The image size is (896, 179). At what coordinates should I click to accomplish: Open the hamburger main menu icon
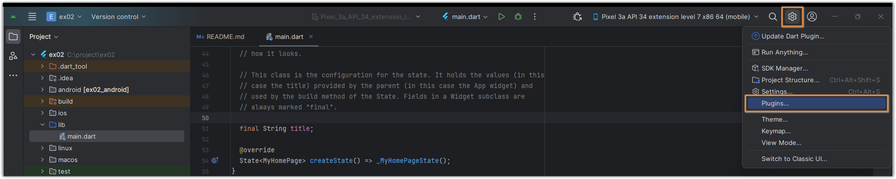click(32, 17)
